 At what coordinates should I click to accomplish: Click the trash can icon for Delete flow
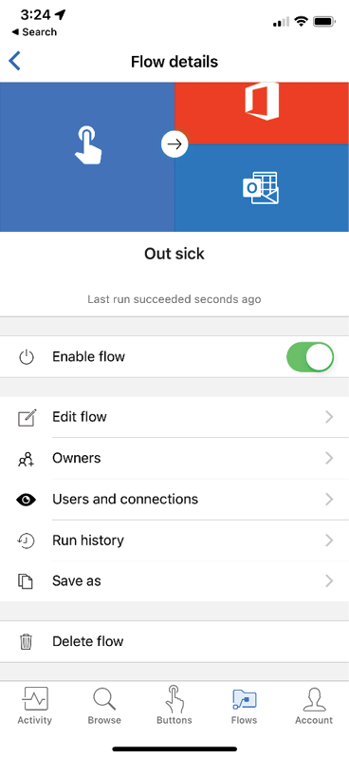click(27, 641)
